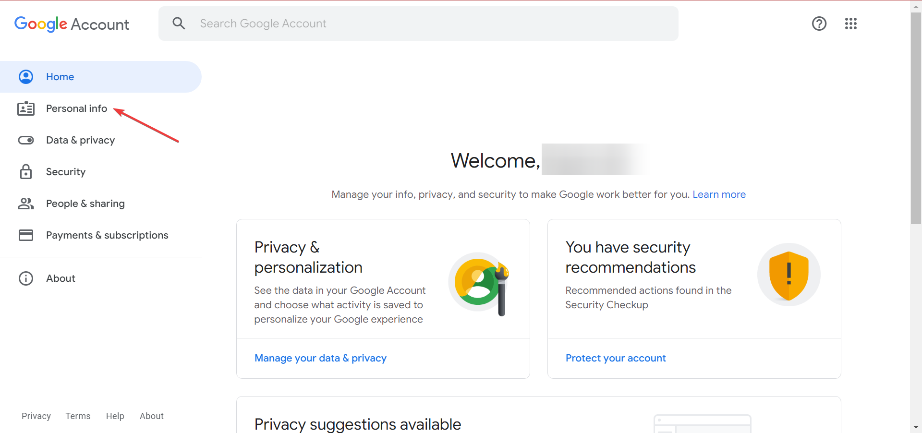This screenshot has width=922, height=433.
Task: Click the Payments credit card icon
Action: coord(26,235)
